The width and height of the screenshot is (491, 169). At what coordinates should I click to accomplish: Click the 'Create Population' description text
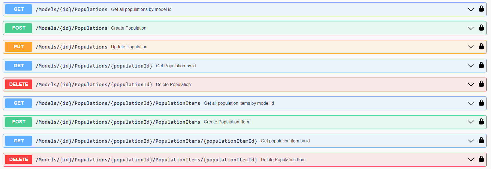tap(129, 28)
